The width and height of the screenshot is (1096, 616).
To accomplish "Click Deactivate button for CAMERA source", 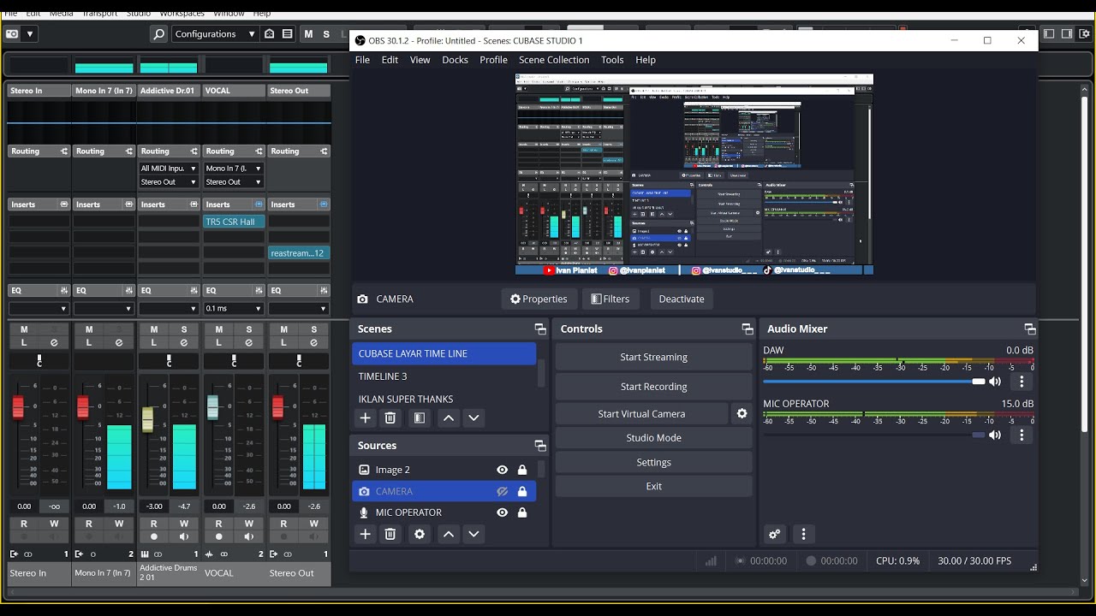I will click(682, 299).
